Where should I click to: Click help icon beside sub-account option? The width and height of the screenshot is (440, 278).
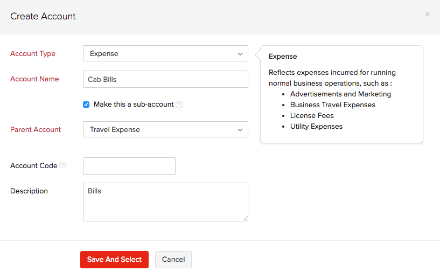click(179, 105)
